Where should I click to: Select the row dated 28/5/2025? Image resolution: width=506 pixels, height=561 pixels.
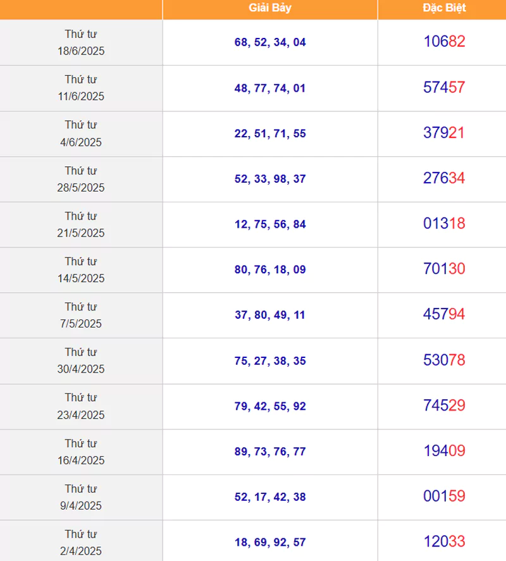(253, 179)
